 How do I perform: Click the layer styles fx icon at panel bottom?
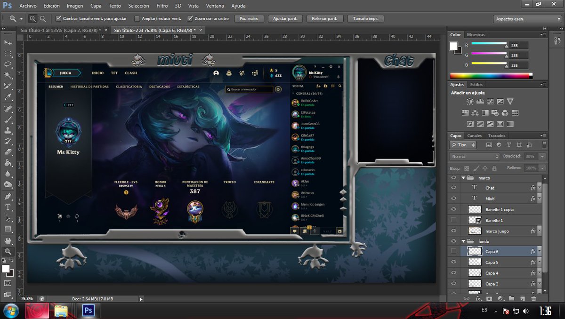[x=478, y=298]
